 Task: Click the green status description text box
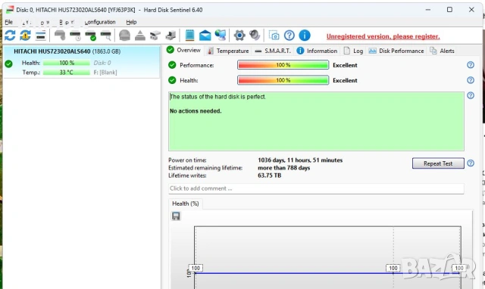tap(316, 121)
